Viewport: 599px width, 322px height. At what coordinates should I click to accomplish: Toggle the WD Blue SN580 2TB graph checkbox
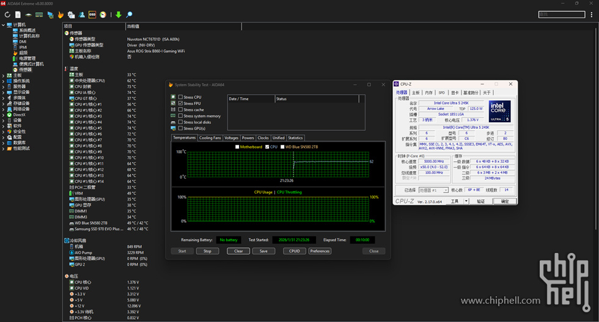click(282, 147)
